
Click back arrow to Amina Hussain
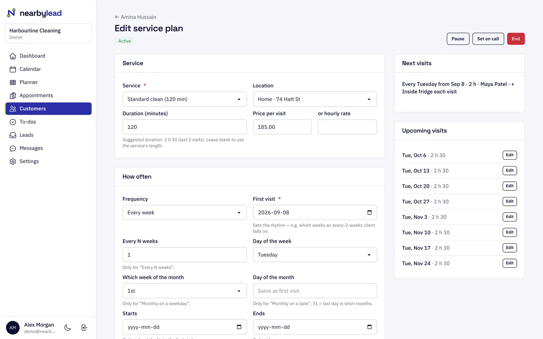pyautogui.click(x=117, y=17)
